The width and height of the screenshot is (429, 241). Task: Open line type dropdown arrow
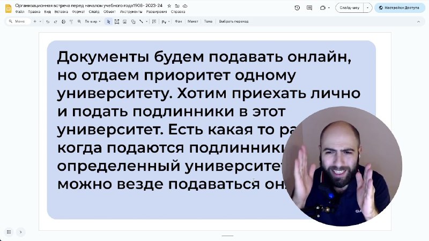tap(146, 21)
